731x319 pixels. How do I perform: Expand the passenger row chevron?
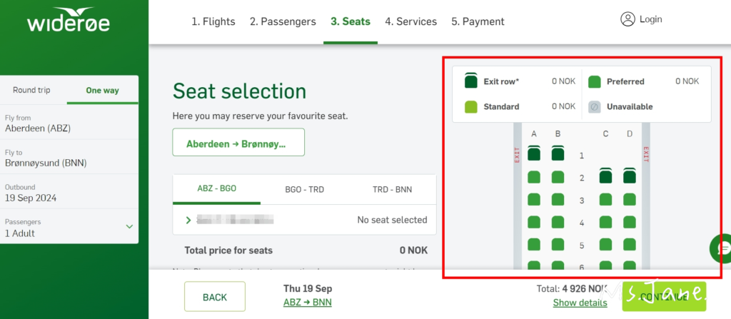(x=188, y=220)
